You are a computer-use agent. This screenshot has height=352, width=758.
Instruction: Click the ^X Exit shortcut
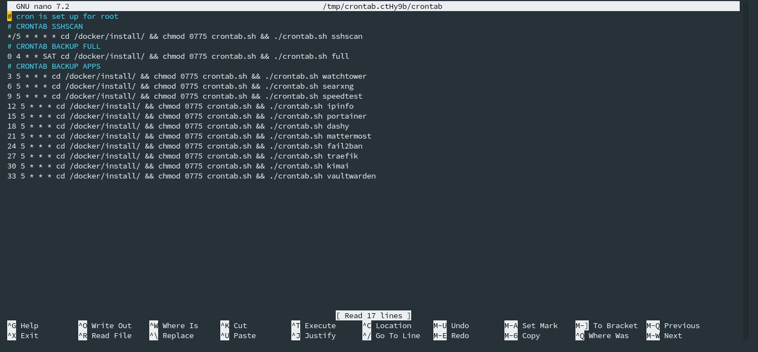[x=23, y=335]
